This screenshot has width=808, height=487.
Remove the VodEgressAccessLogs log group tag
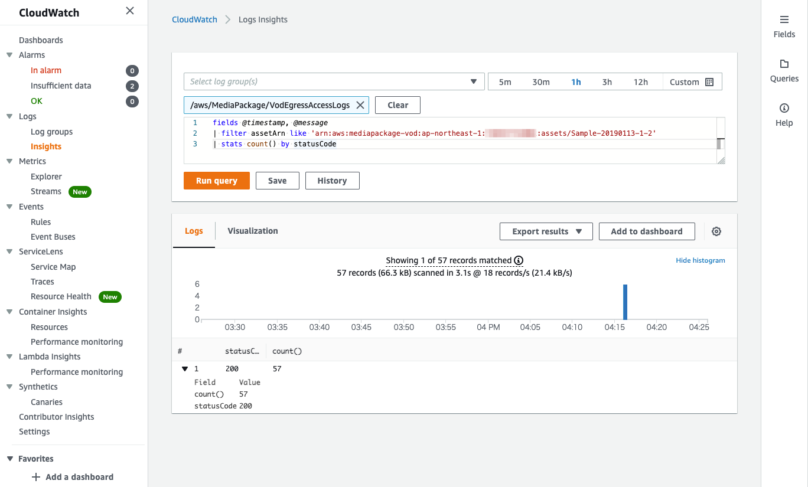tap(360, 105)
